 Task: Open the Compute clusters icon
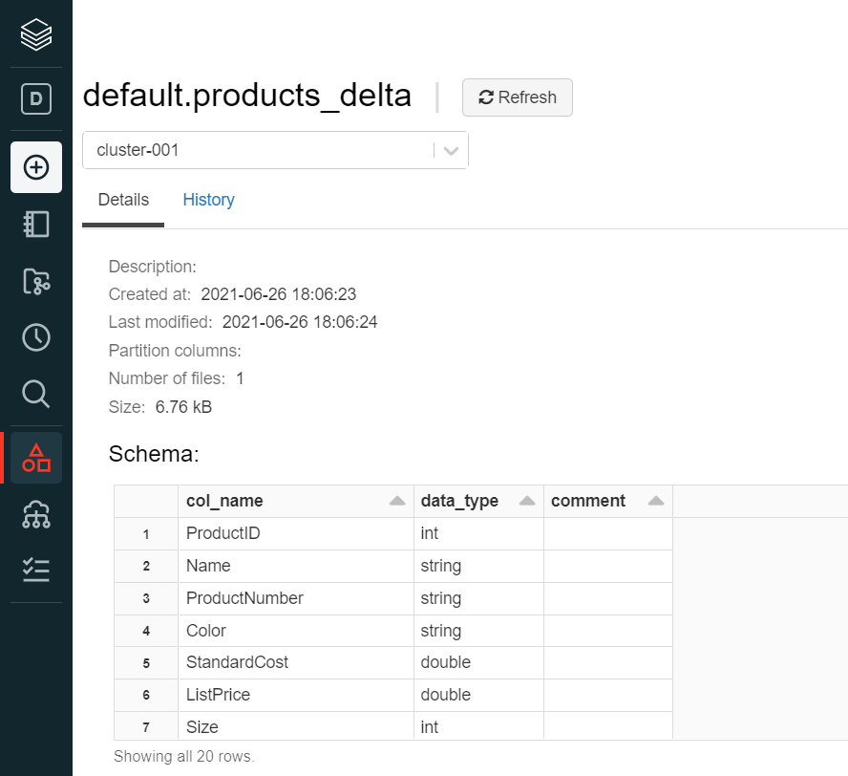(x=36, y=515)
